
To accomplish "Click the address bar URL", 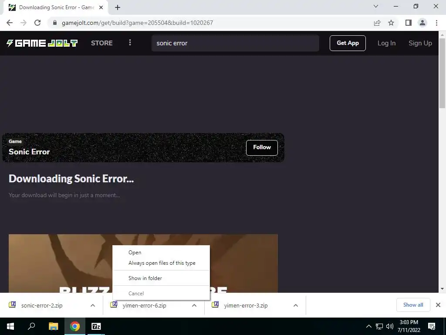I will click(137, 23).
